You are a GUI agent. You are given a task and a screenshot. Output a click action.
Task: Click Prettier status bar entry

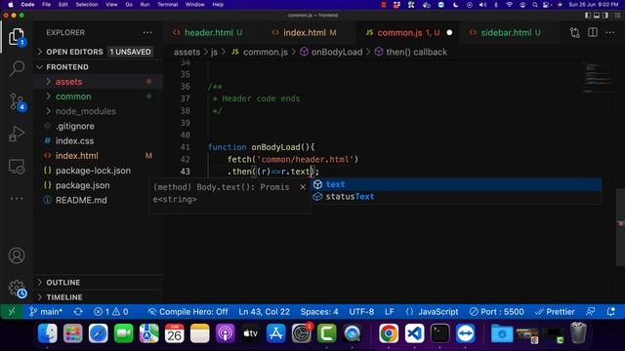click(556, 312)
